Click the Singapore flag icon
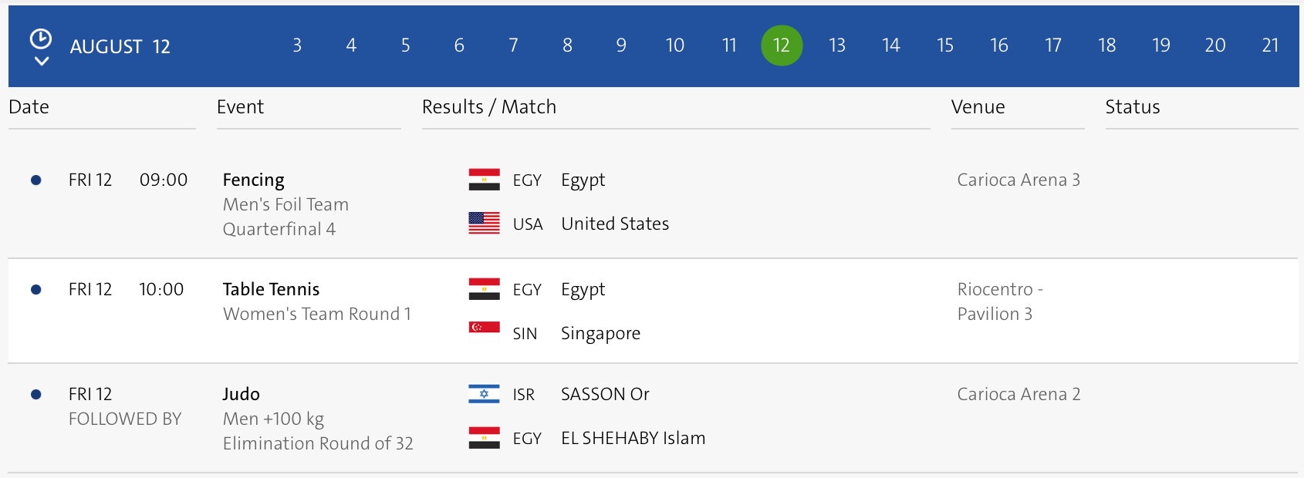This screenshot has width=1304, height=478. [x=484, y=328]
